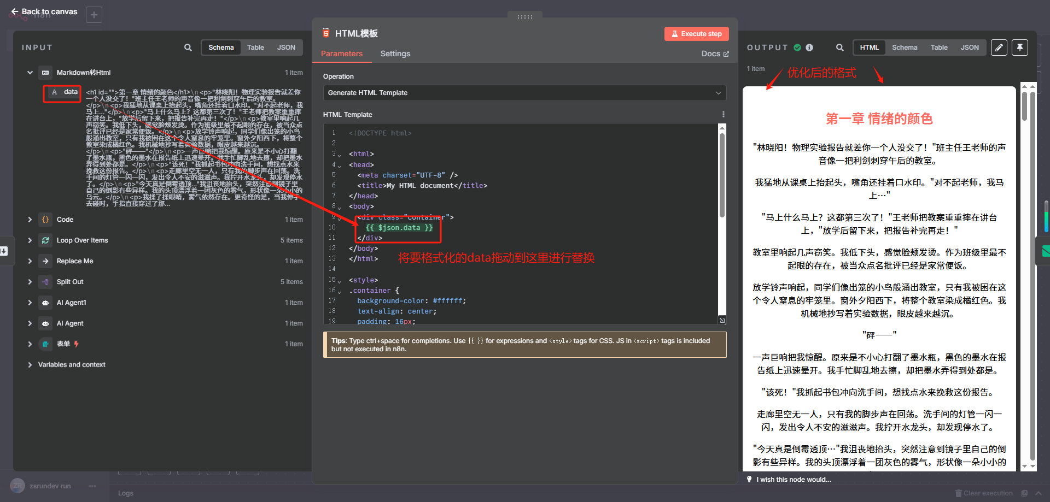The height and width of the screenshot is (502, 1050).
Task: Click the Loop Over Items node icon
Action: [44, 240]
